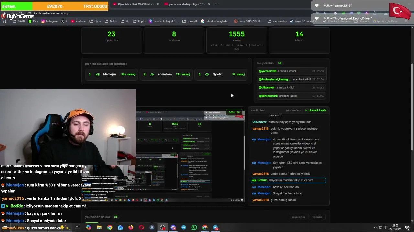Toggle 'otomatik kaydır' auto scroll
414x232 pixels.
click(316, 110)
